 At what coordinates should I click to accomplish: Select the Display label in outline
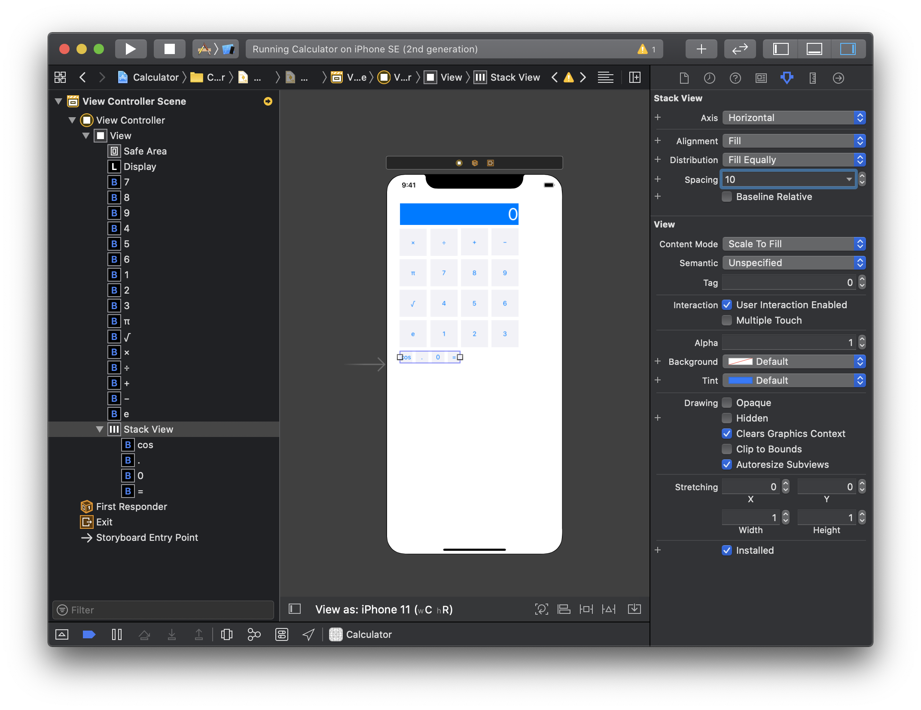pyautogui.click(x=140, y=167)
